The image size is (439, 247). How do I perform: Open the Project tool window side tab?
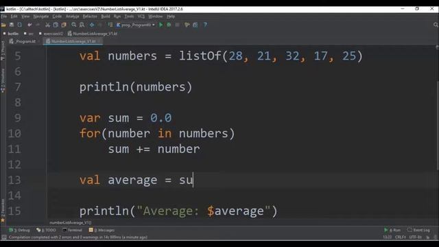pyautogui.click(x=3, y=50)
